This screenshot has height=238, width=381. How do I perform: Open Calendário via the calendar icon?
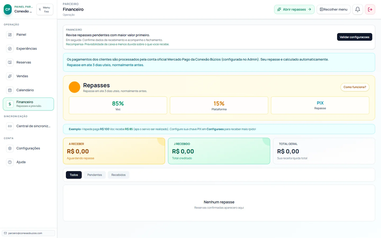[10, 90]
